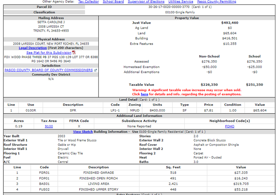Image resolution: width=277 pixels, height=195 pixels.
Task: Click Ceramic Clay Tile flooring value
Action: (70, 153)
